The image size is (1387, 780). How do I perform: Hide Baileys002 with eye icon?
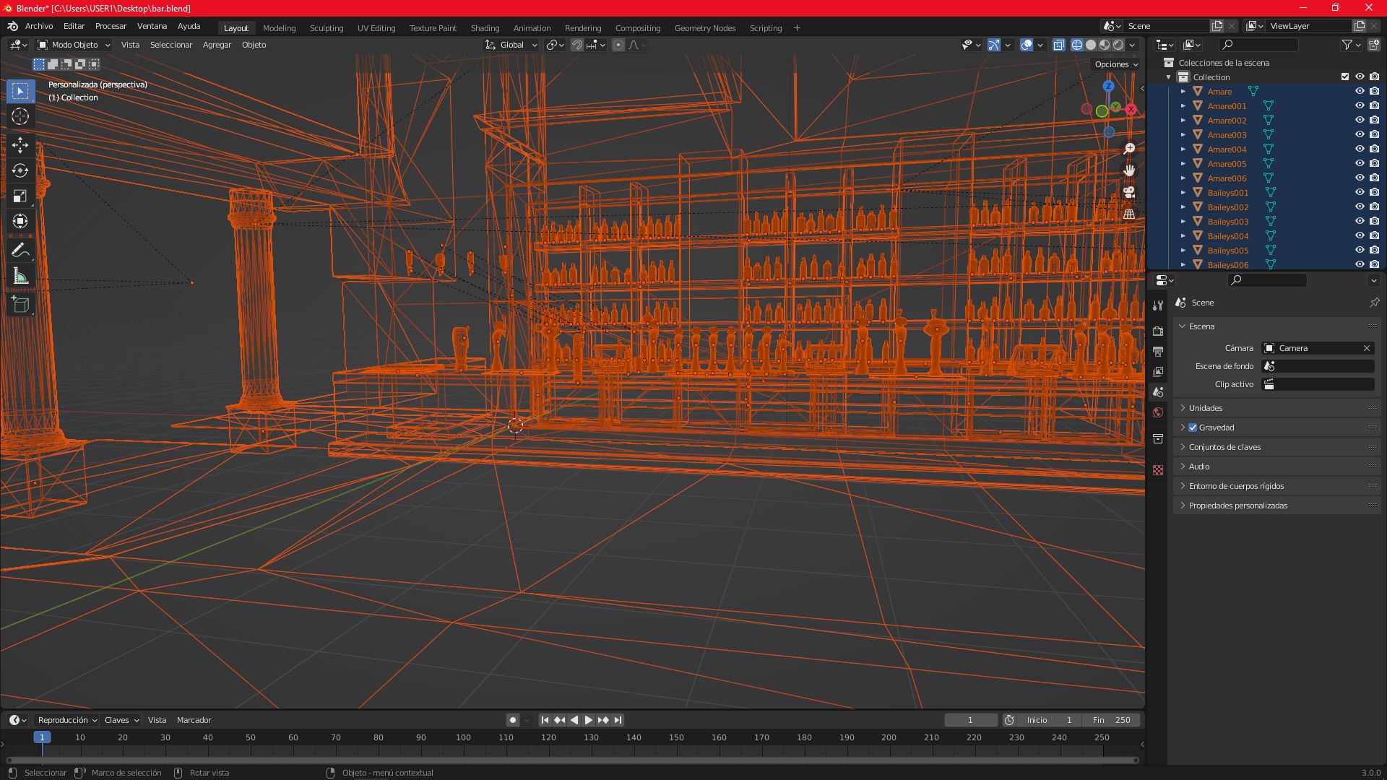point(1359,207)
